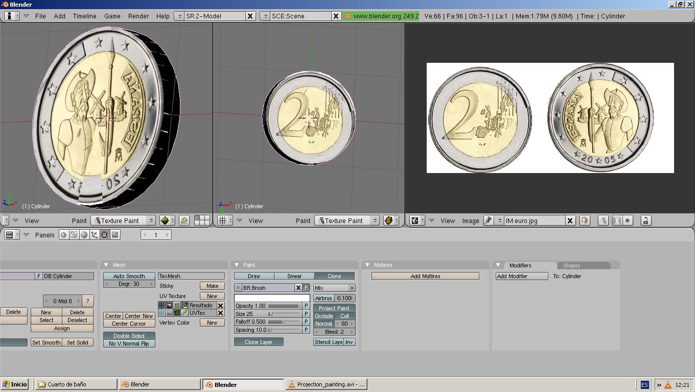Click the Center Cursor button
The height and width of the screenshot is (392, 695).
129,324
